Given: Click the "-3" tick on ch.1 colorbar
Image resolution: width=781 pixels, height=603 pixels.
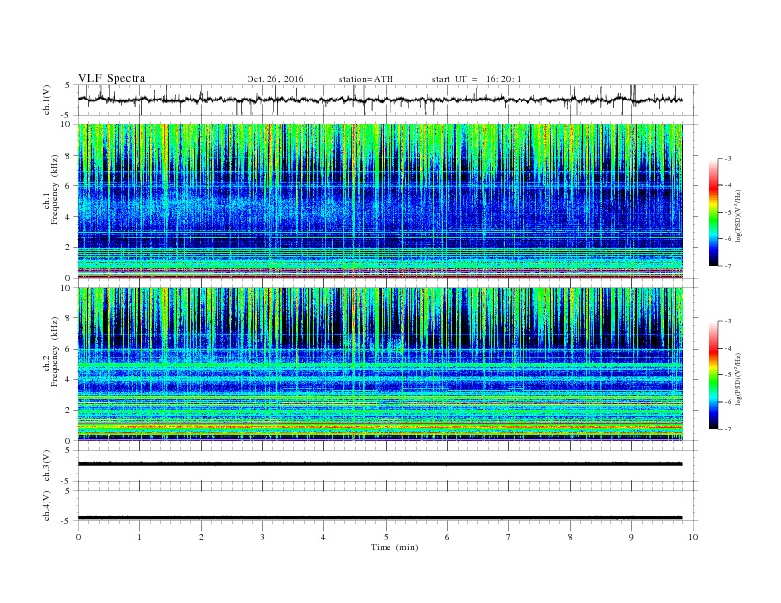Looking at the screenshot, I should (x=727, y=159).
